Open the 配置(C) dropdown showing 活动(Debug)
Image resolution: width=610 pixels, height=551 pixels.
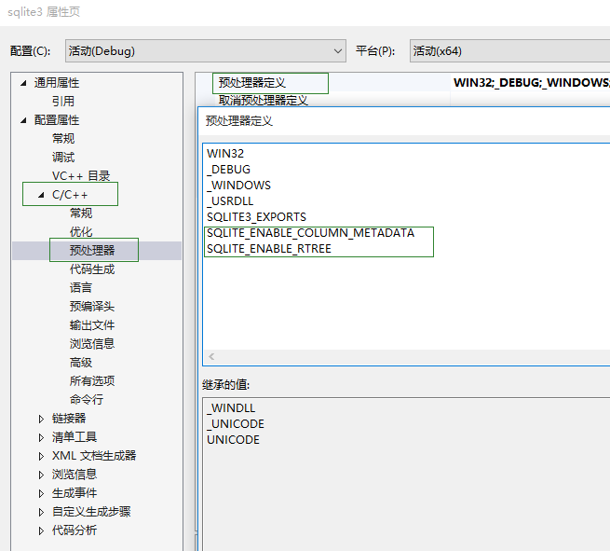(x=206, y=50)
